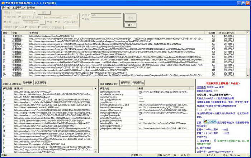
Task: Click the QQ在线 customer service icon
Action: [x=210, y=122]
